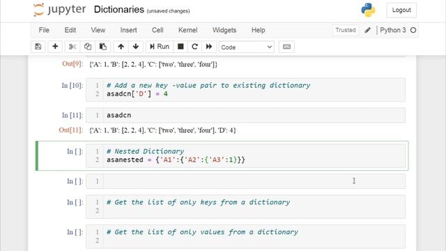Click into the asadcn['D'] = 4 code cell
The image size is (446, 251).
pyautogui.click(x=245, y=90)
